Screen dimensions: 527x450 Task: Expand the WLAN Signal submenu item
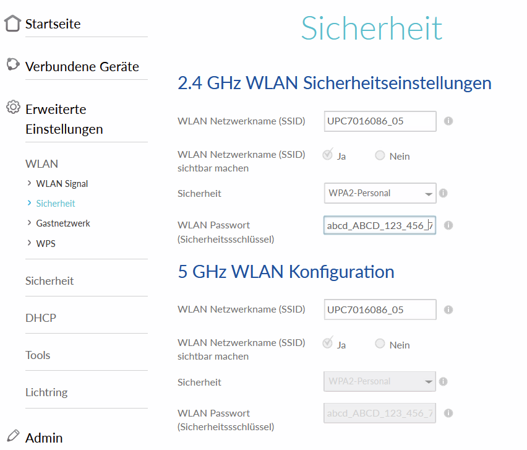tap(62, 184)
